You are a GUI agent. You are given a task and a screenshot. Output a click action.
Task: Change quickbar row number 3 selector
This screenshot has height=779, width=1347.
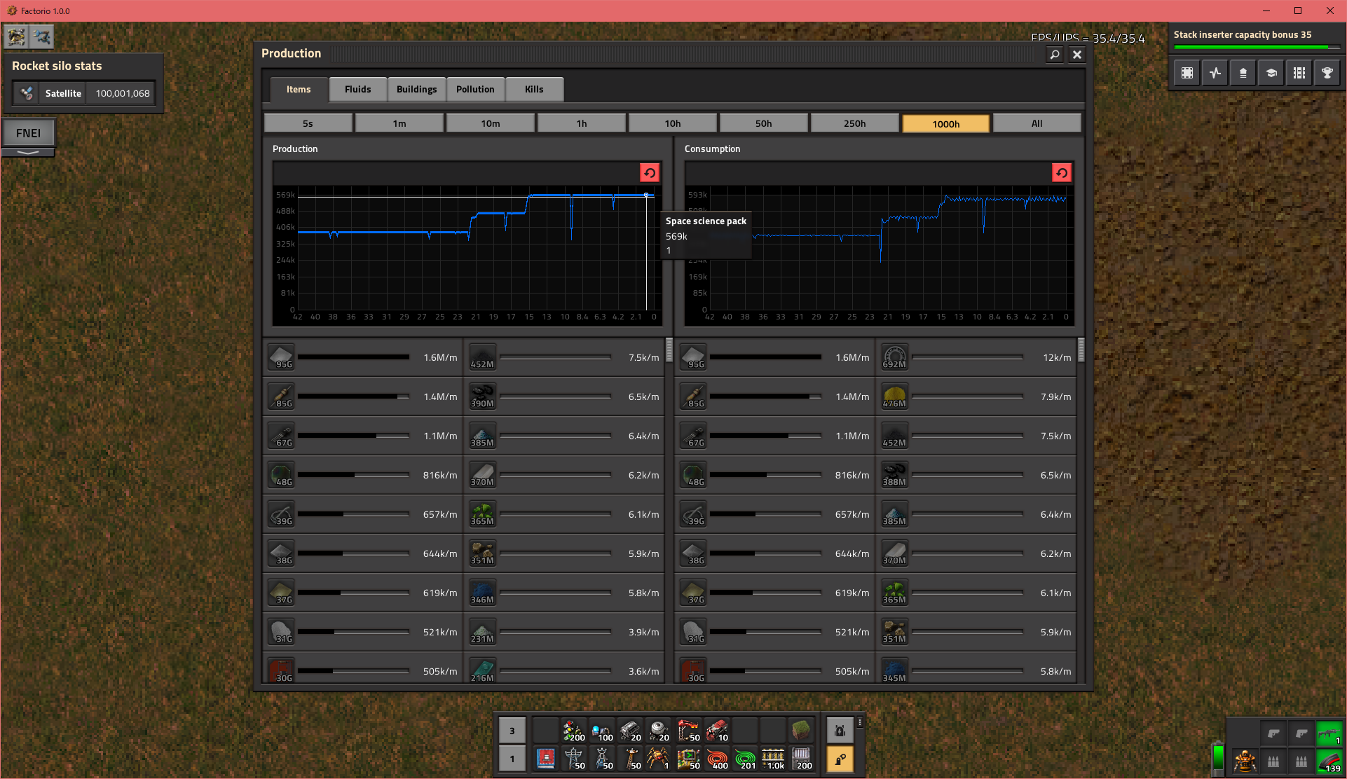[x=512, y=731]
